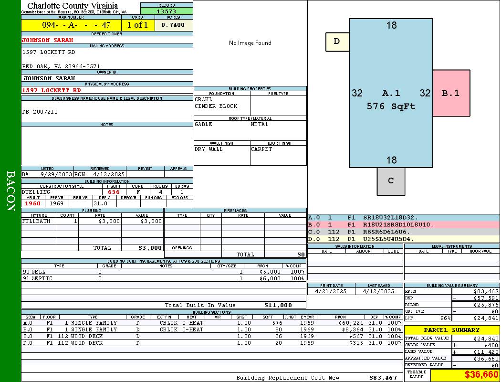The height and width of the screenshot is (382, 501).
Task: Select the yellow map number field
Action: 72,25
